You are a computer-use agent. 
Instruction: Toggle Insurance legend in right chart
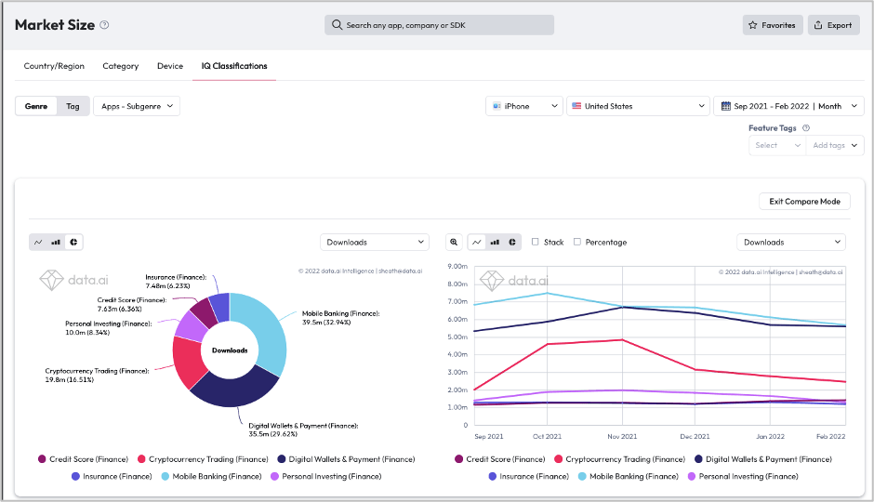(x=529, y=476)
